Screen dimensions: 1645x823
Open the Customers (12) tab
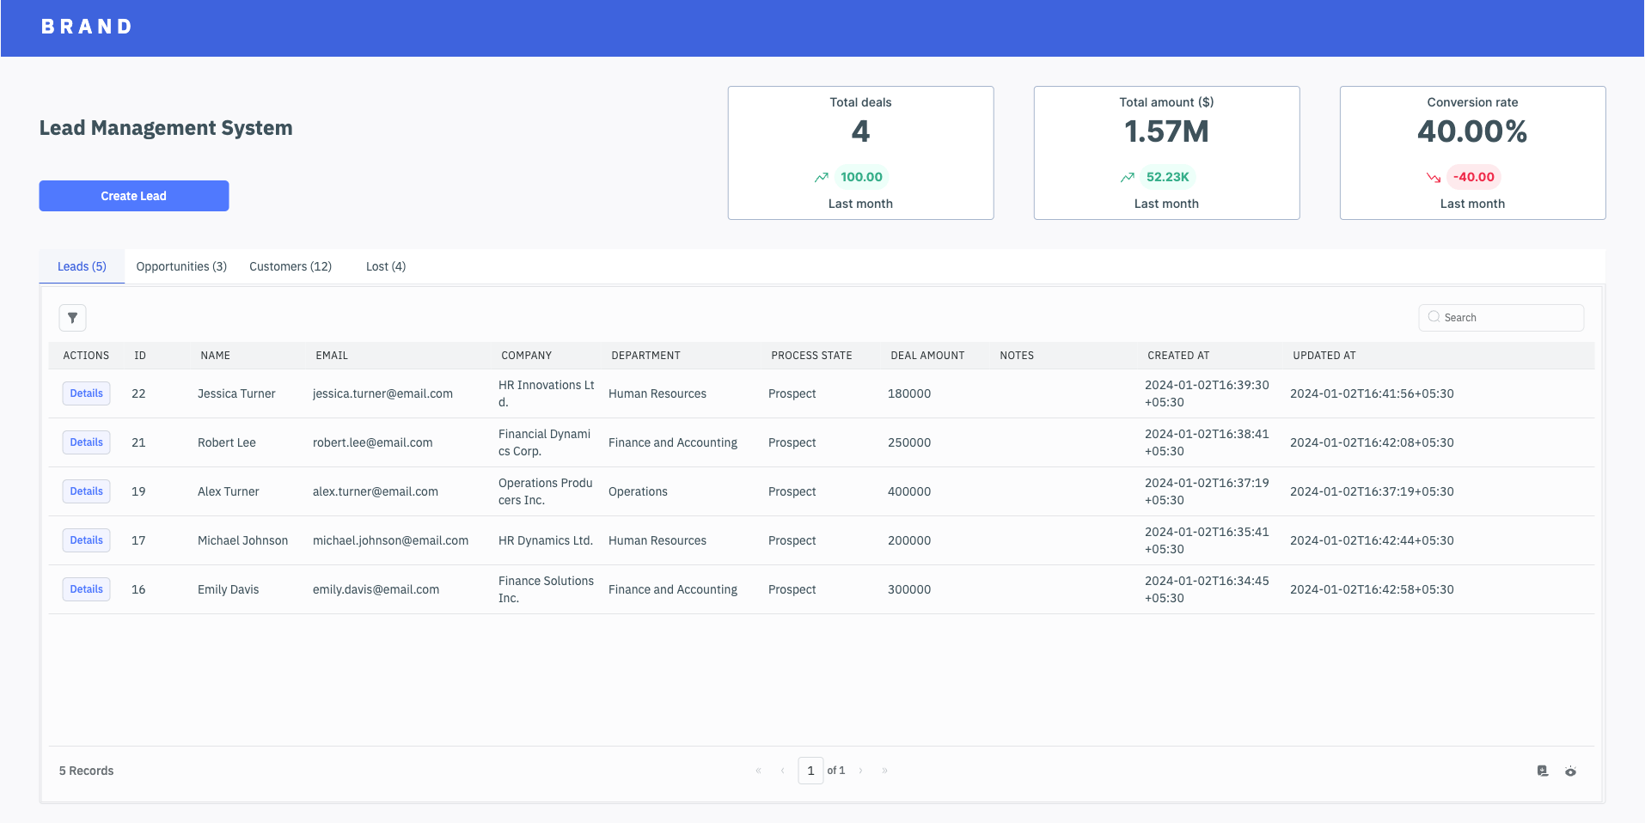290,266
